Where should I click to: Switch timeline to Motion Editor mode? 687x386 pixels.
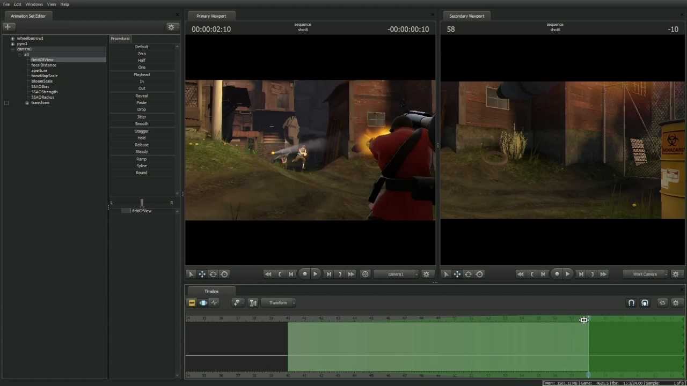point(203,303)
